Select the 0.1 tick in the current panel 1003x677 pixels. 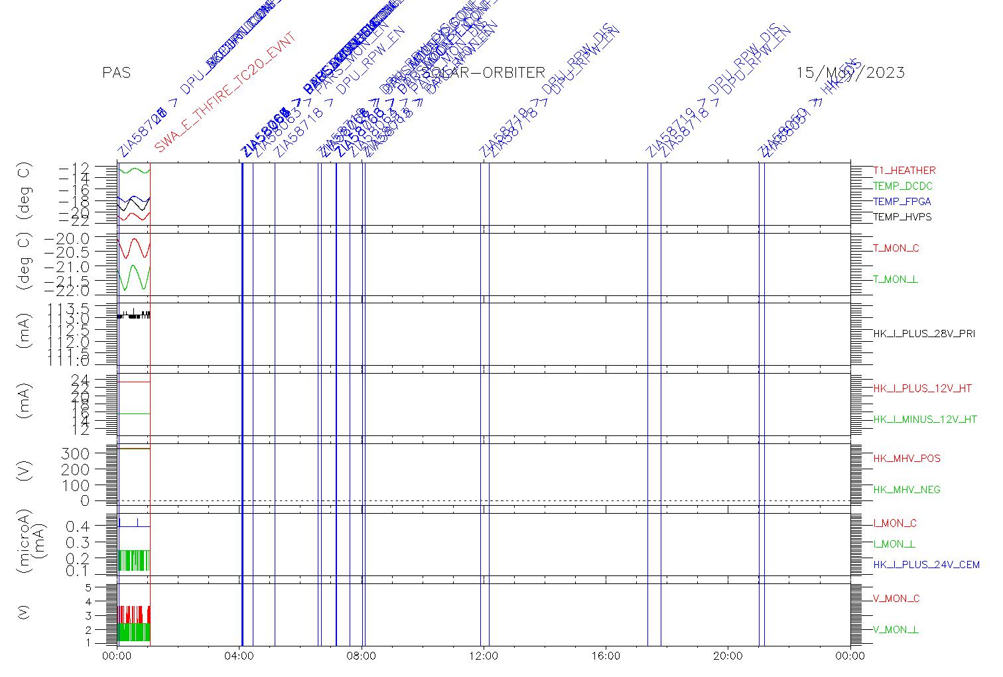click(x=78, y=571)
